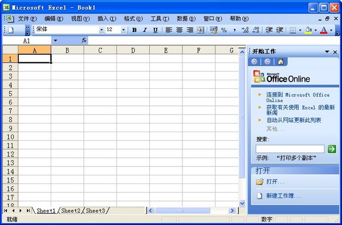The image size is (342, 225).
Task: Toggle italic formatting
Action: tap(145, 30)
